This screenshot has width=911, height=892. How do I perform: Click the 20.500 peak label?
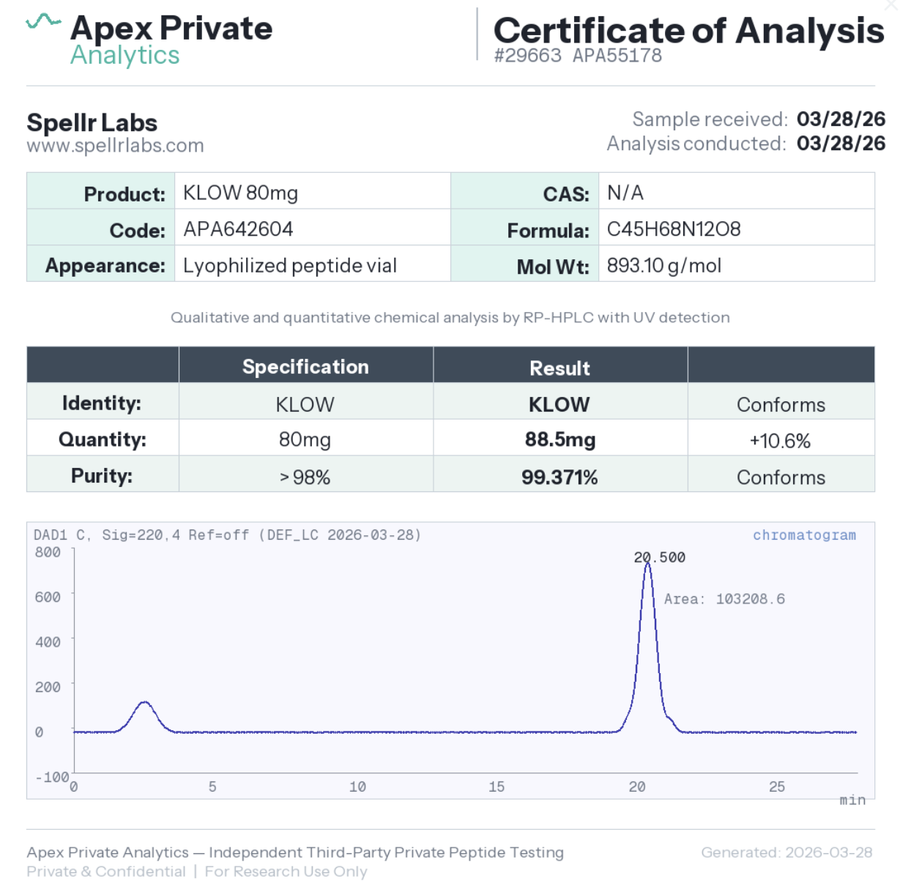(x=659, y=557)
